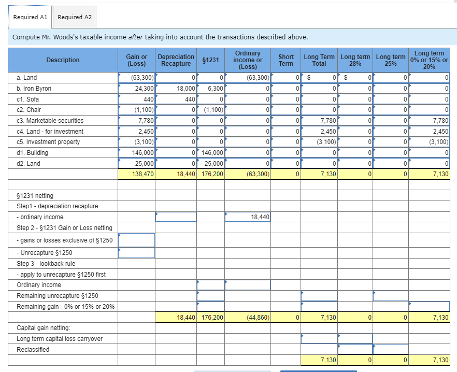The width and height of the screenshot is (457, 372).
Task: Click Long term capital loss carryover Total input
Action: (x=319, y=338)
